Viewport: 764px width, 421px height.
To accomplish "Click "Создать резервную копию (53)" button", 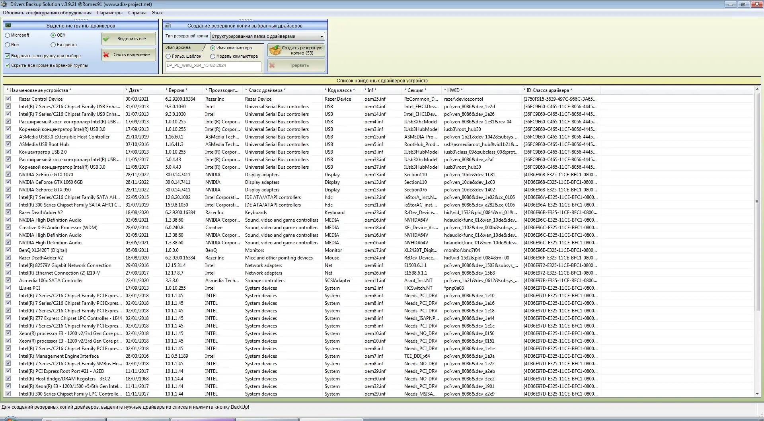I will (x=296, y=51).
